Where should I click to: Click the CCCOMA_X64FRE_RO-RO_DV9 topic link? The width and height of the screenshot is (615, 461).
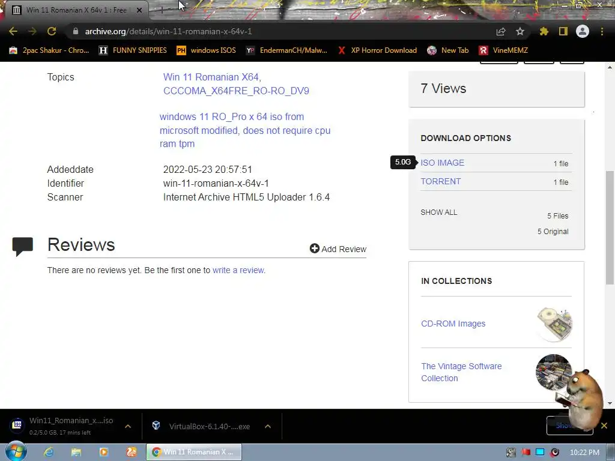(x=236, y=91)
